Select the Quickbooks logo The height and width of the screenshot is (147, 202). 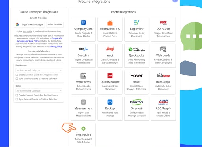137,49
